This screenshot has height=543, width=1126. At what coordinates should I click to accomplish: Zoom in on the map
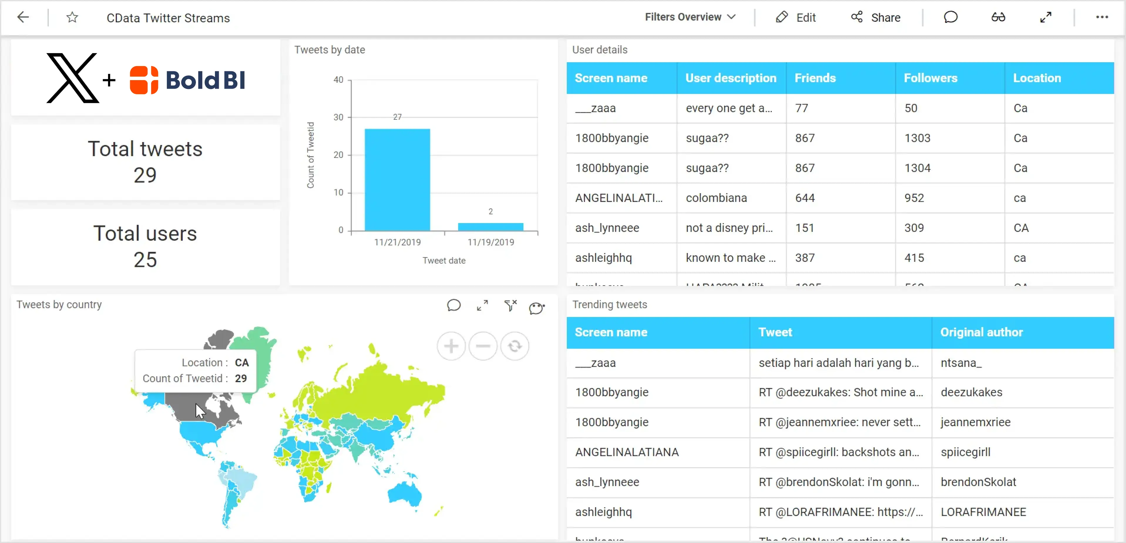click(x=451, y=346)
